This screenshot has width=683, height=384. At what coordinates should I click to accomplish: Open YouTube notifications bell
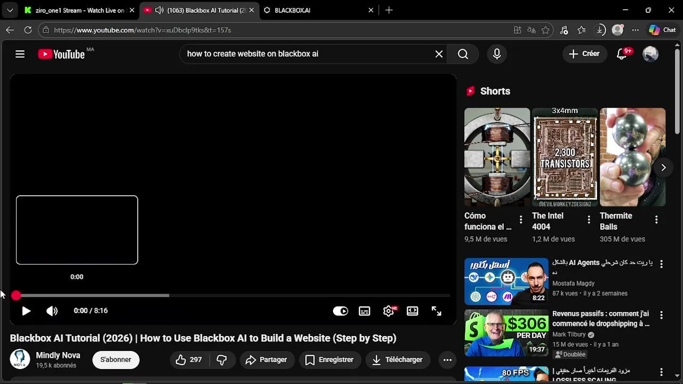click(x=622, y=54)
